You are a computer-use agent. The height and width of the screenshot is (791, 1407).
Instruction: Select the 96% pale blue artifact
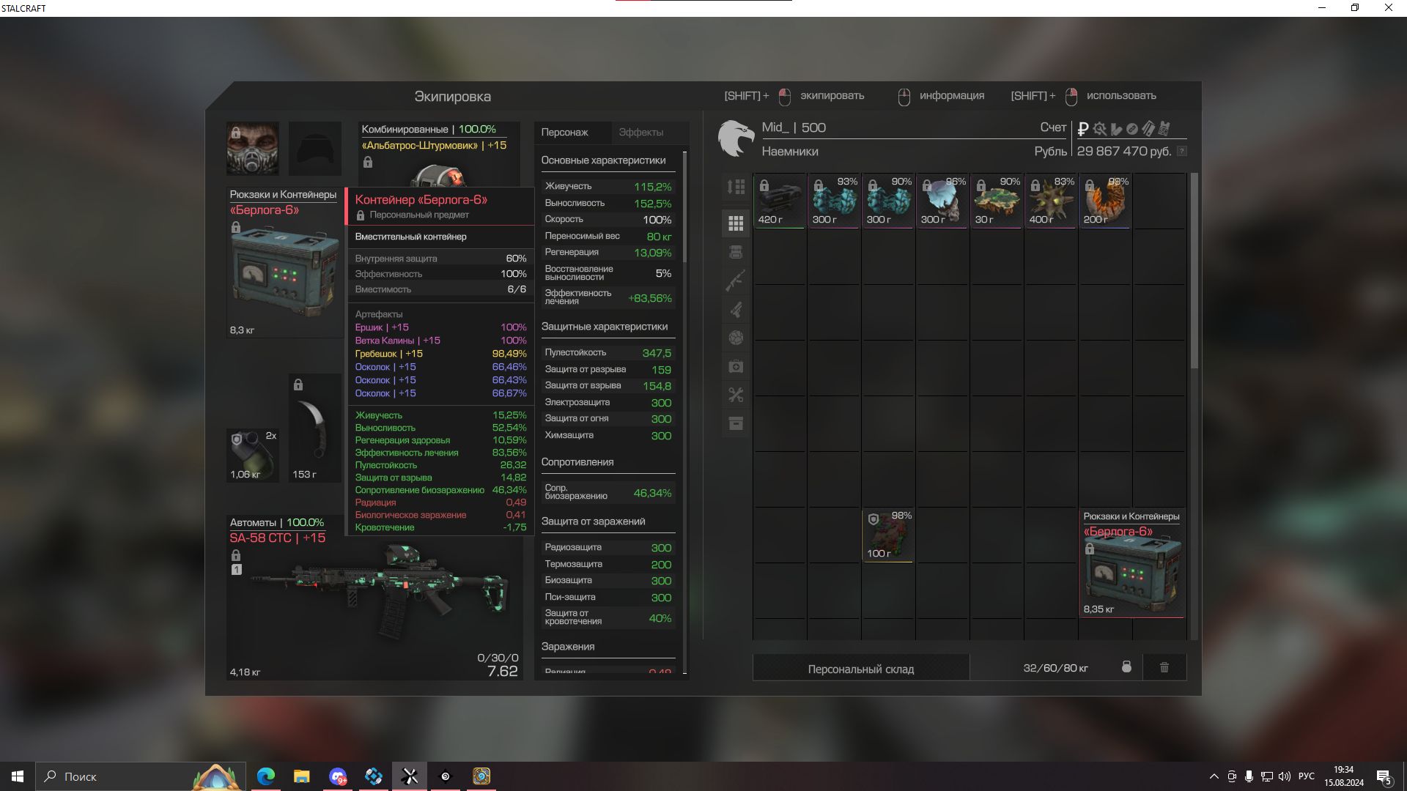tap(943, 201)
